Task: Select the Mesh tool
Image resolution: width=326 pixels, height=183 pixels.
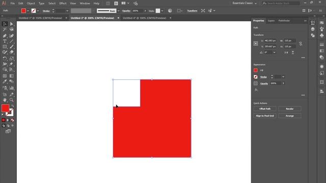Action: point(5,76)
